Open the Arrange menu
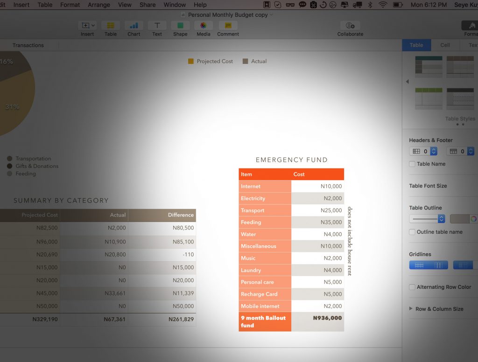478x362 pixels. click(99, 5)
